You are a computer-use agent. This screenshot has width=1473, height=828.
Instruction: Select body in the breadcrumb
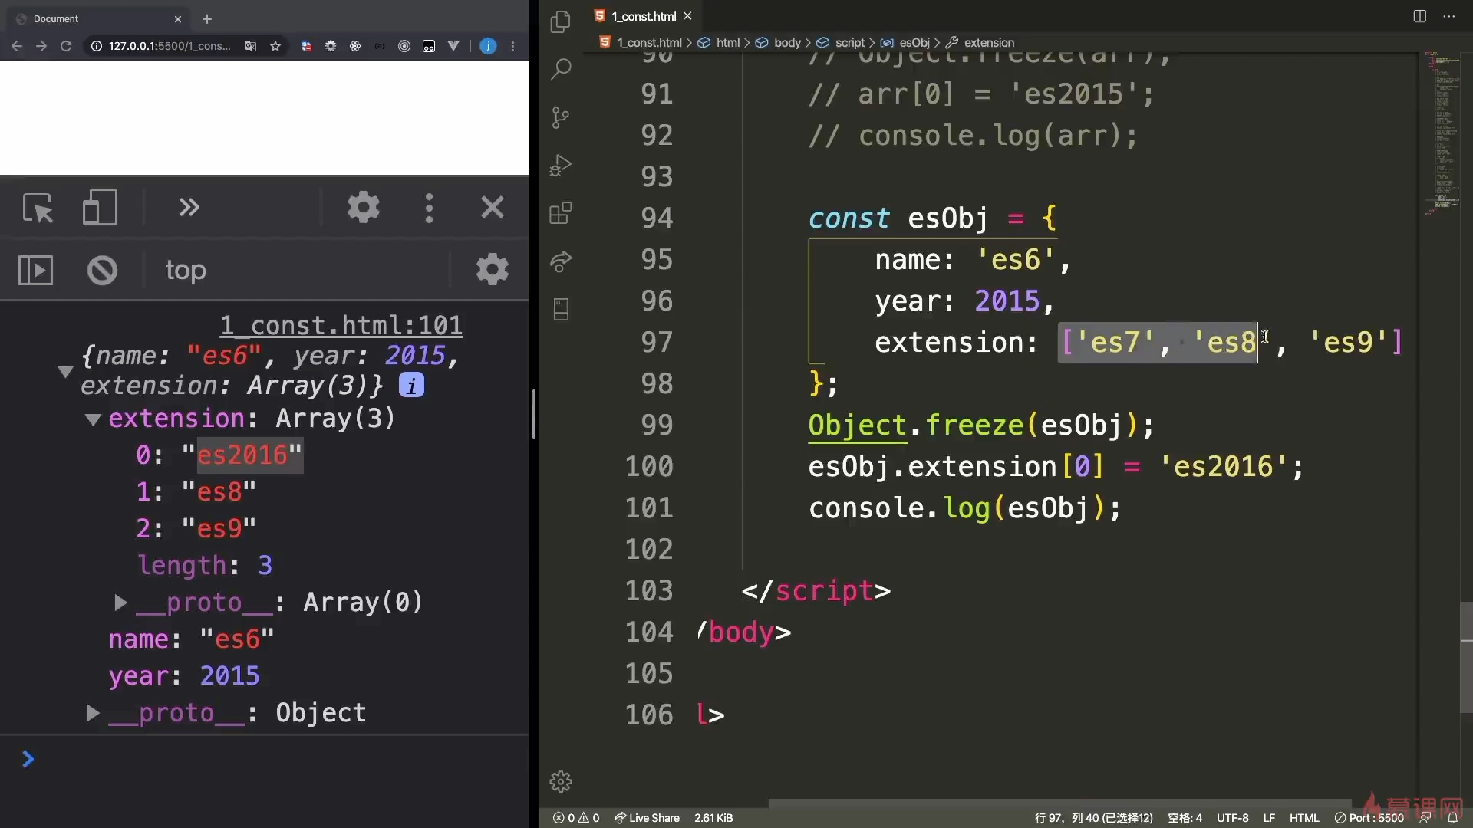click(x=787, y=43)
